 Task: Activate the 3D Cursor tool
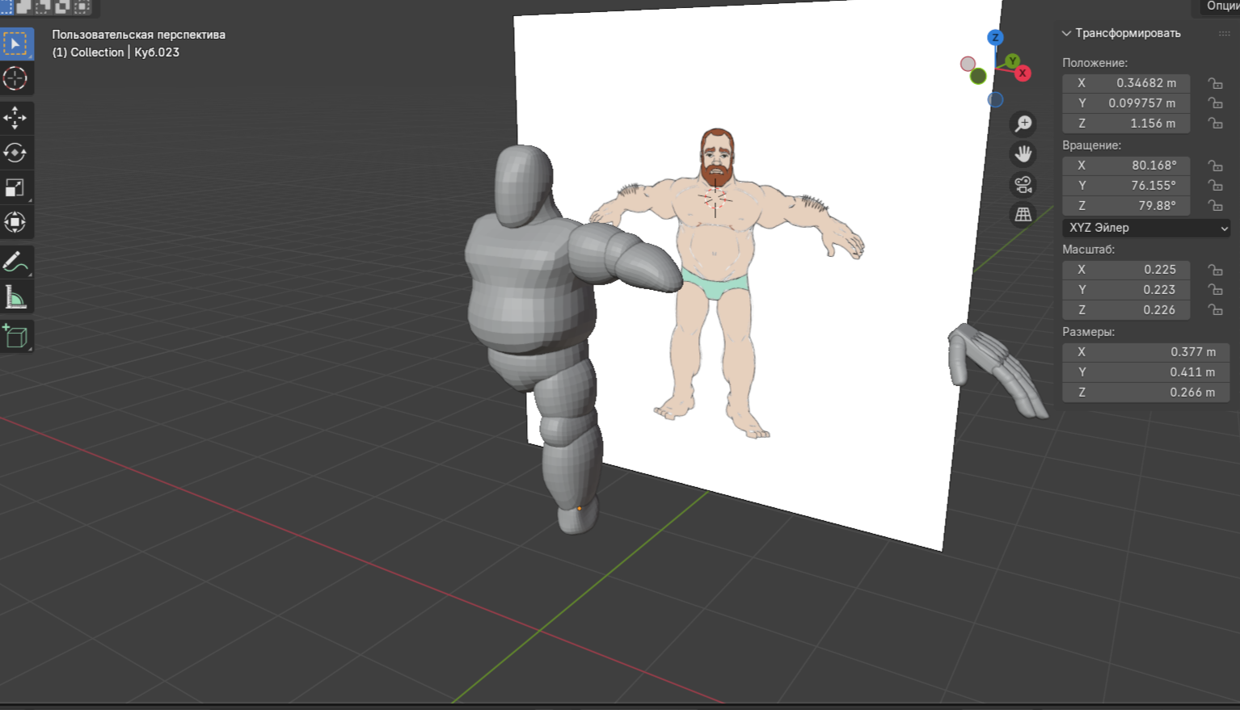click(x=15, y=78)
